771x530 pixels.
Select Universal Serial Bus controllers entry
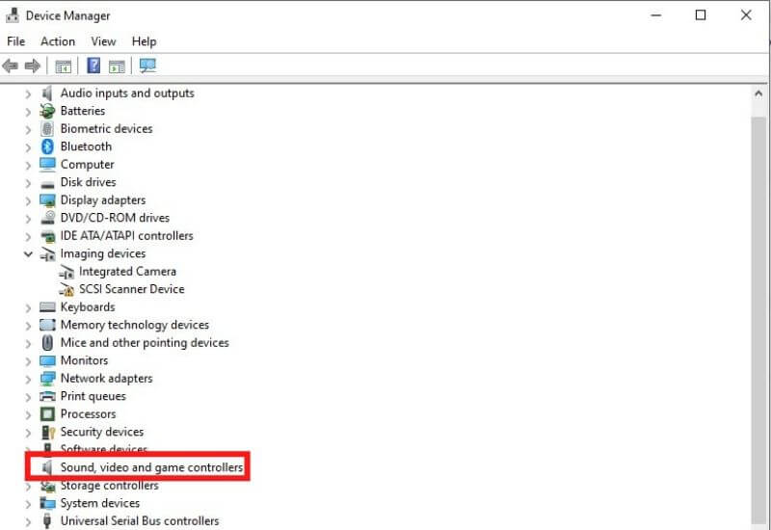tap(139, 521)
